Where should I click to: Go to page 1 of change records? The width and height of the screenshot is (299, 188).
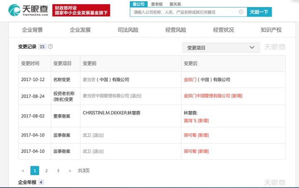click(x=35, y=170)
